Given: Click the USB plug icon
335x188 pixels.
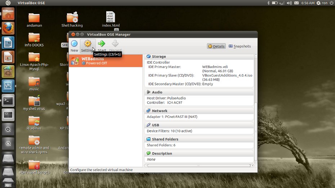Looking at the screenshot, I should point(148,125).
